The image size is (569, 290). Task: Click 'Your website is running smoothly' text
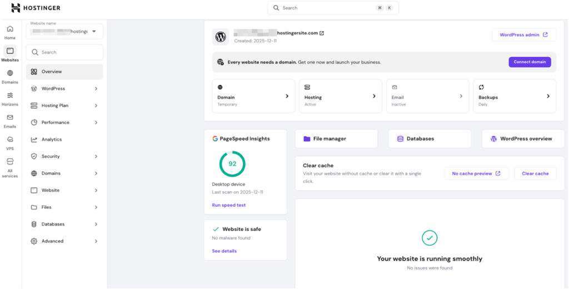(430, 259)
